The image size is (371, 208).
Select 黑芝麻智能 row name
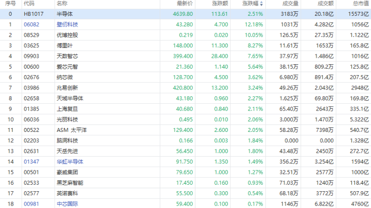(x=70, y=183)
